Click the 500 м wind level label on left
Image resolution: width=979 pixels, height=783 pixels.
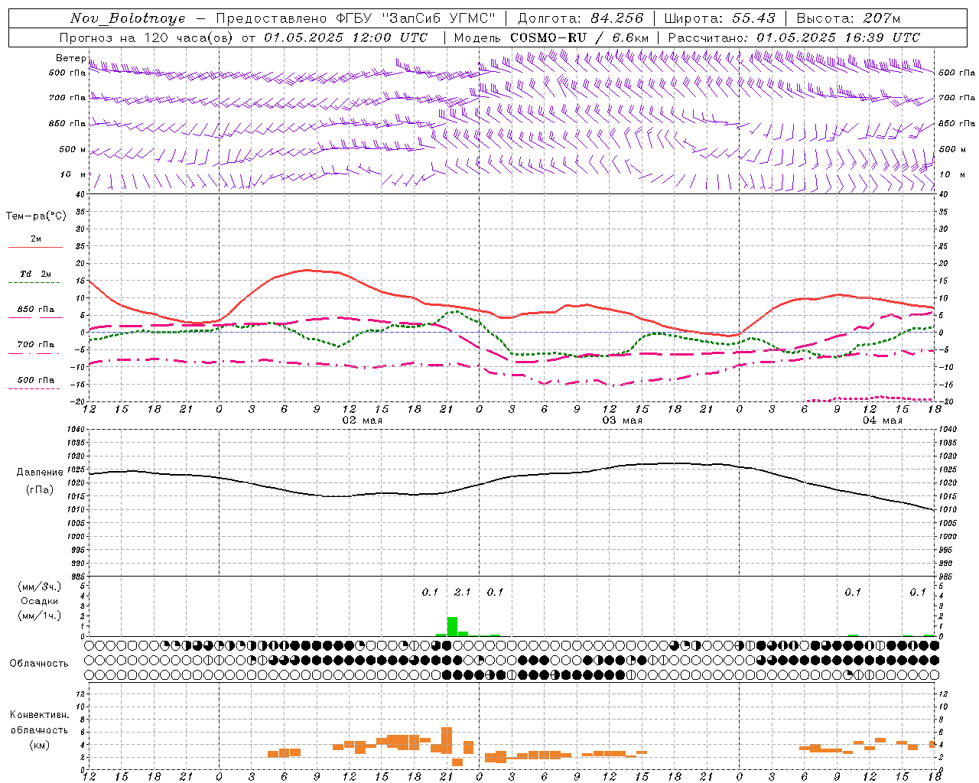point(73,149)
